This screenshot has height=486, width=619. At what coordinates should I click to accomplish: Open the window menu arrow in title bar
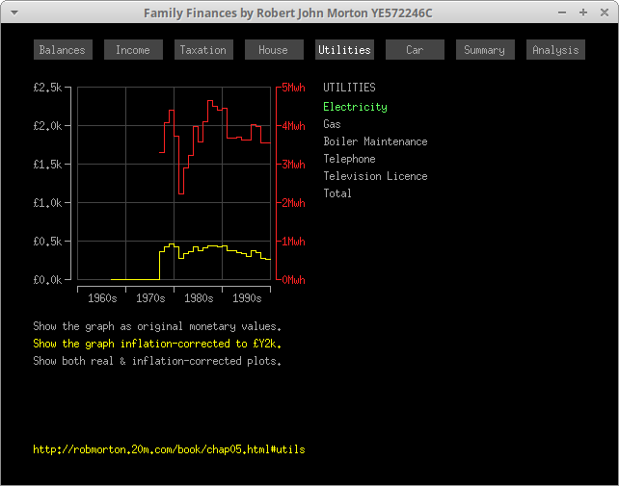pyautogui.click(x=13, y=13)
